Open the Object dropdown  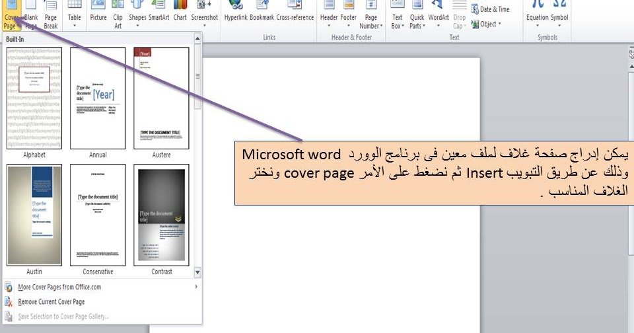point(487,24)
